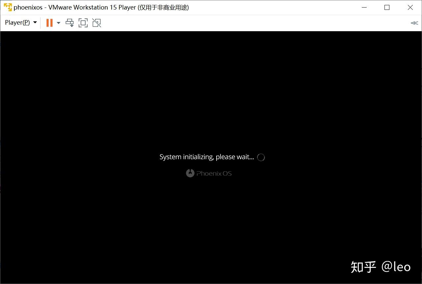Minimize the VMware Player window
Image resolution: width=422 pixels, height=284 pixels.
364,7
